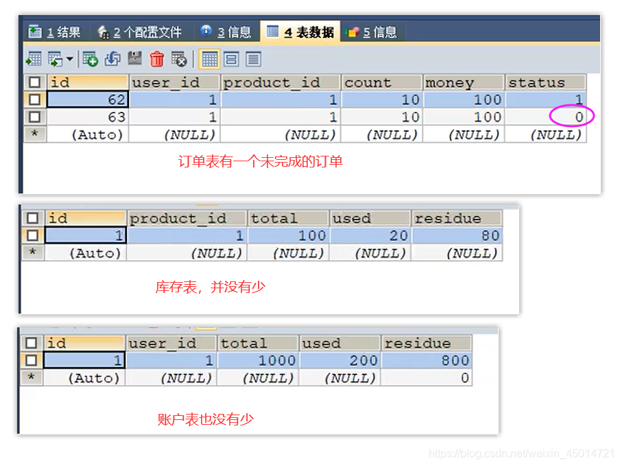Select the count cell in row 62
Viewport: 620px width, 466px height.
click(x=381, y=100)
